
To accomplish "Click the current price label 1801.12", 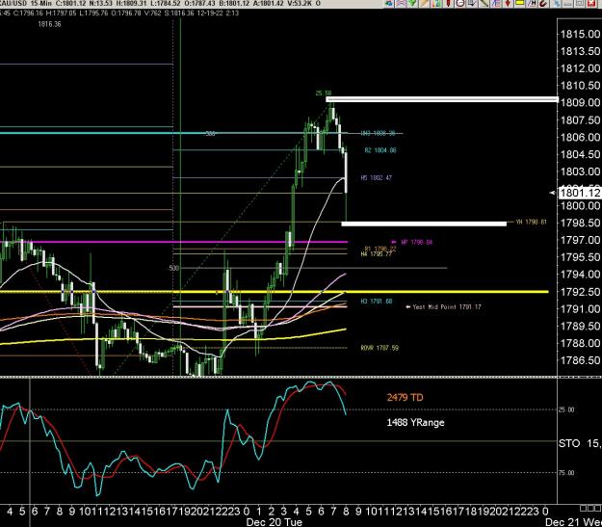I will (x=579, y=193).
